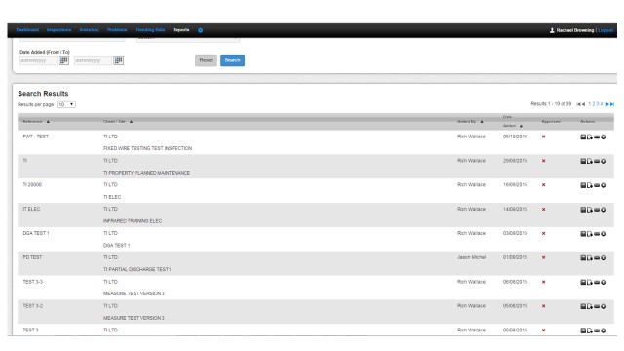Screen dimensions: 624x351
Task: Open results page 4
Action: click(602, 104)
